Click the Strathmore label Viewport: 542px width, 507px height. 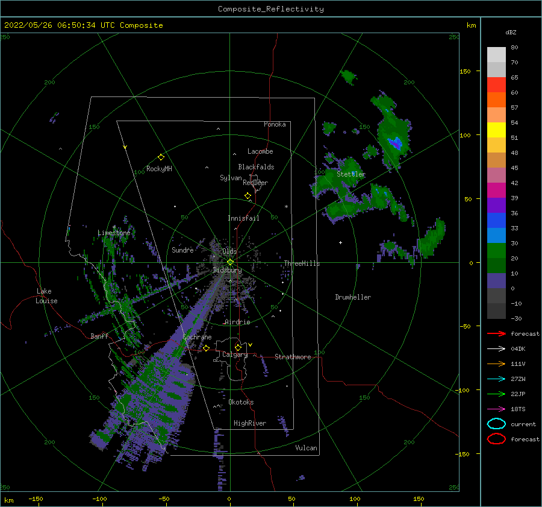tap(293, 357)
